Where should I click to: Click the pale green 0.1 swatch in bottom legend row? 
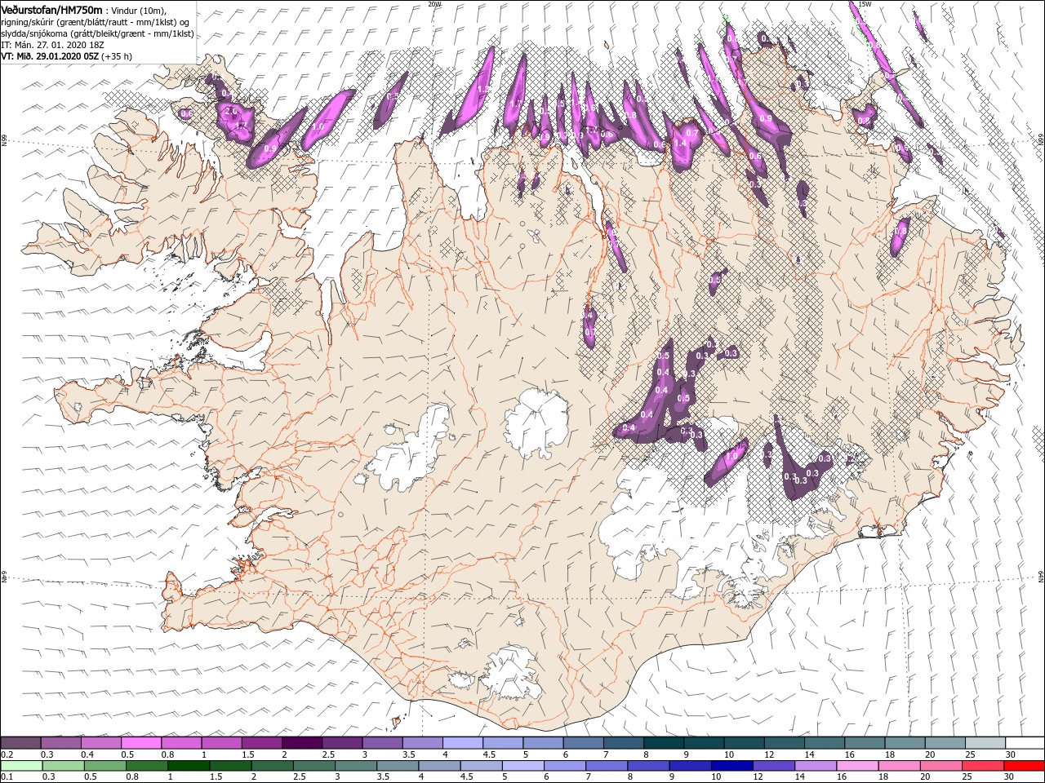[21, 766]
